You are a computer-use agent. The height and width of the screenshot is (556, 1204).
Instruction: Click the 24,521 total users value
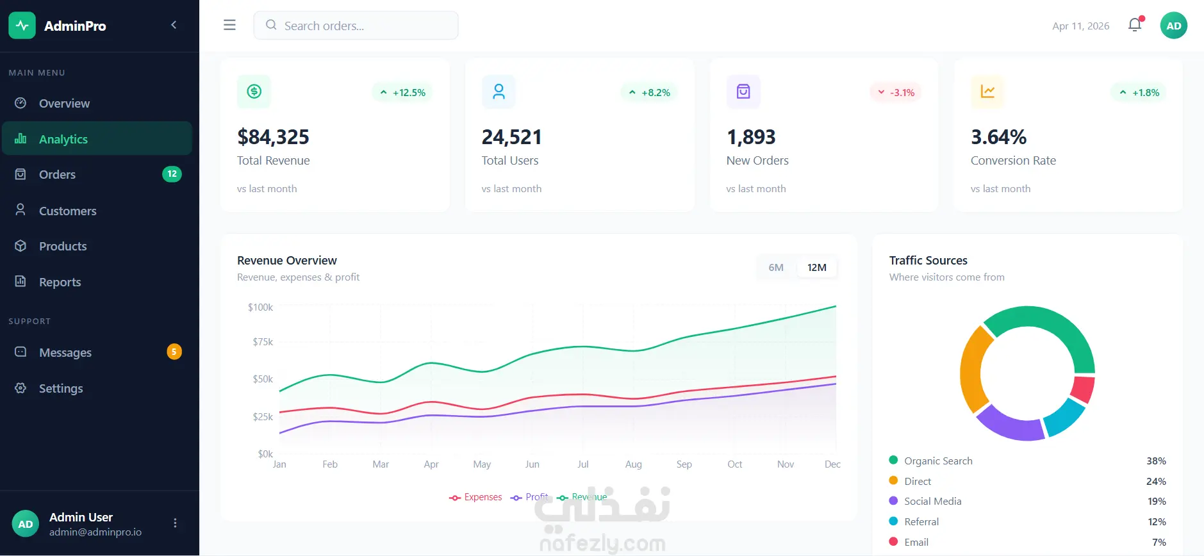(511, 136)
